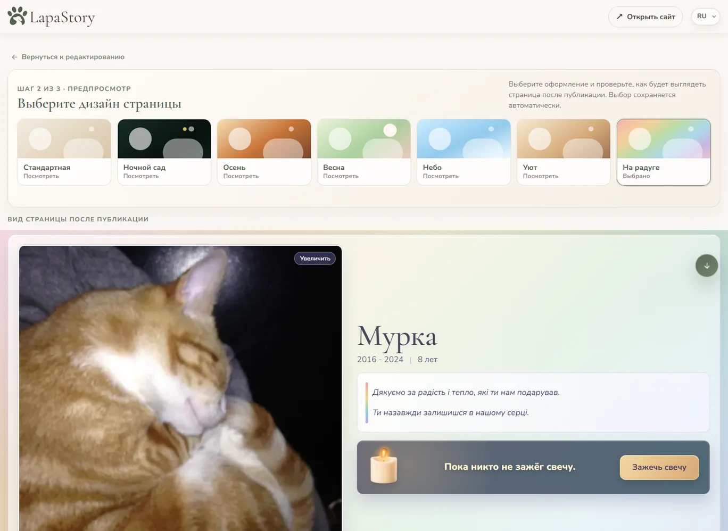Select the Стандартная design card
Viewport: 728px width, 531px height.
point(64,152)
